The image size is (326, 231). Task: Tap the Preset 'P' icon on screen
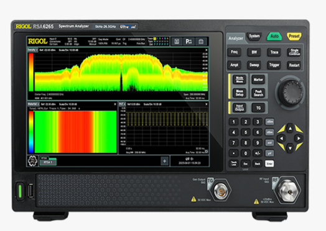pyautogui.click(x=189, y=42)
